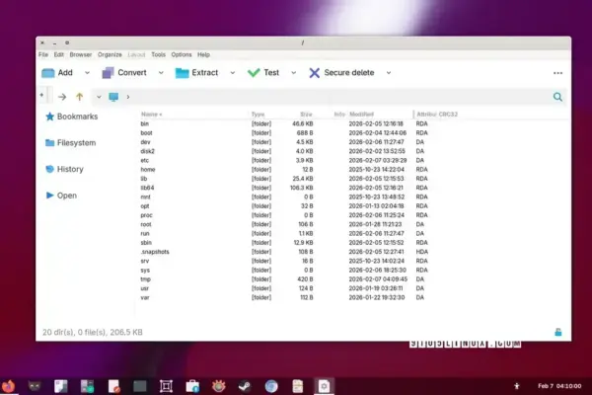Screen dimensions: 592x395
Task: Open the Edit menu
Action: [59, 55]
